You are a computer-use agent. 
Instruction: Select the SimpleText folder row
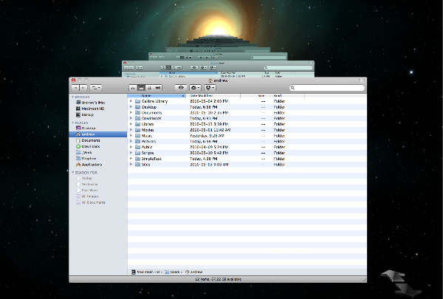coord(247,159)
